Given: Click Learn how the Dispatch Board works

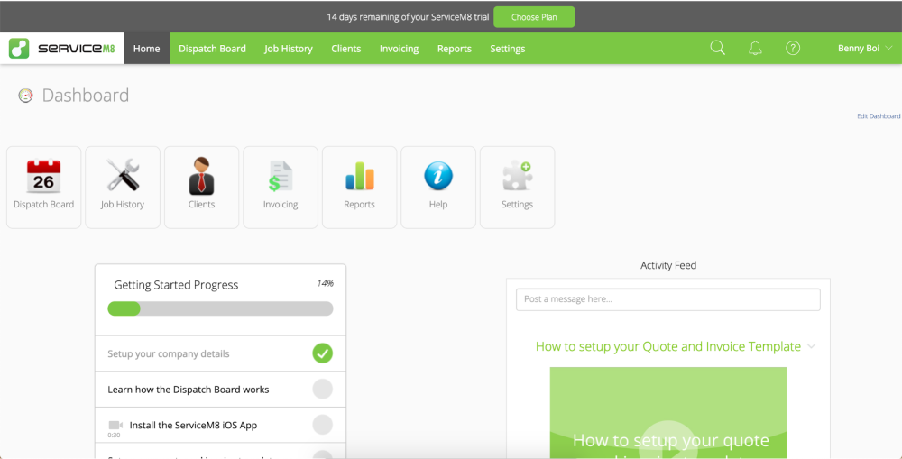Looking at the screenshot, I should click(189, 390).
